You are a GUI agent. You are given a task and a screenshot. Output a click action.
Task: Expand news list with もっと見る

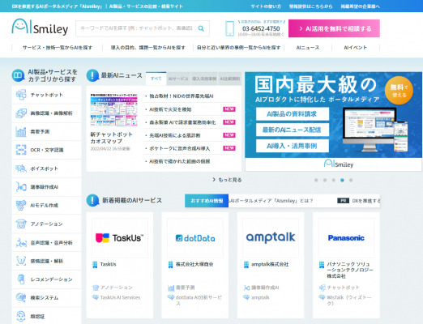pos(228,180)
